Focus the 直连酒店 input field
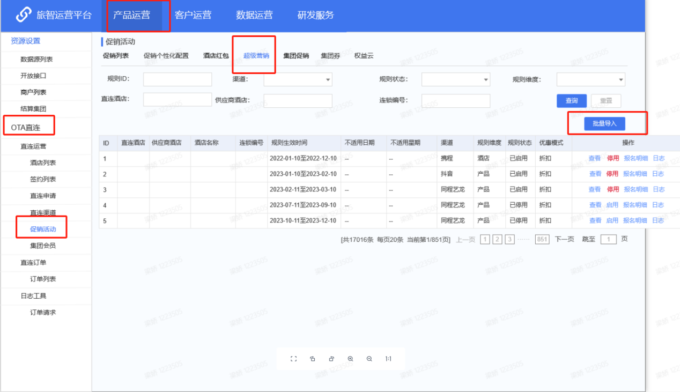The height and width of the screenshot is (392, 680). click(178, 100)
